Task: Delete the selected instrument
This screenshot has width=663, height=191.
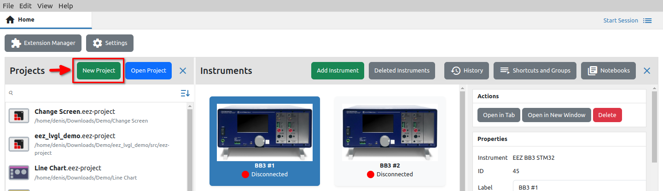Action: pyautogui.click(x=607, y=115)
